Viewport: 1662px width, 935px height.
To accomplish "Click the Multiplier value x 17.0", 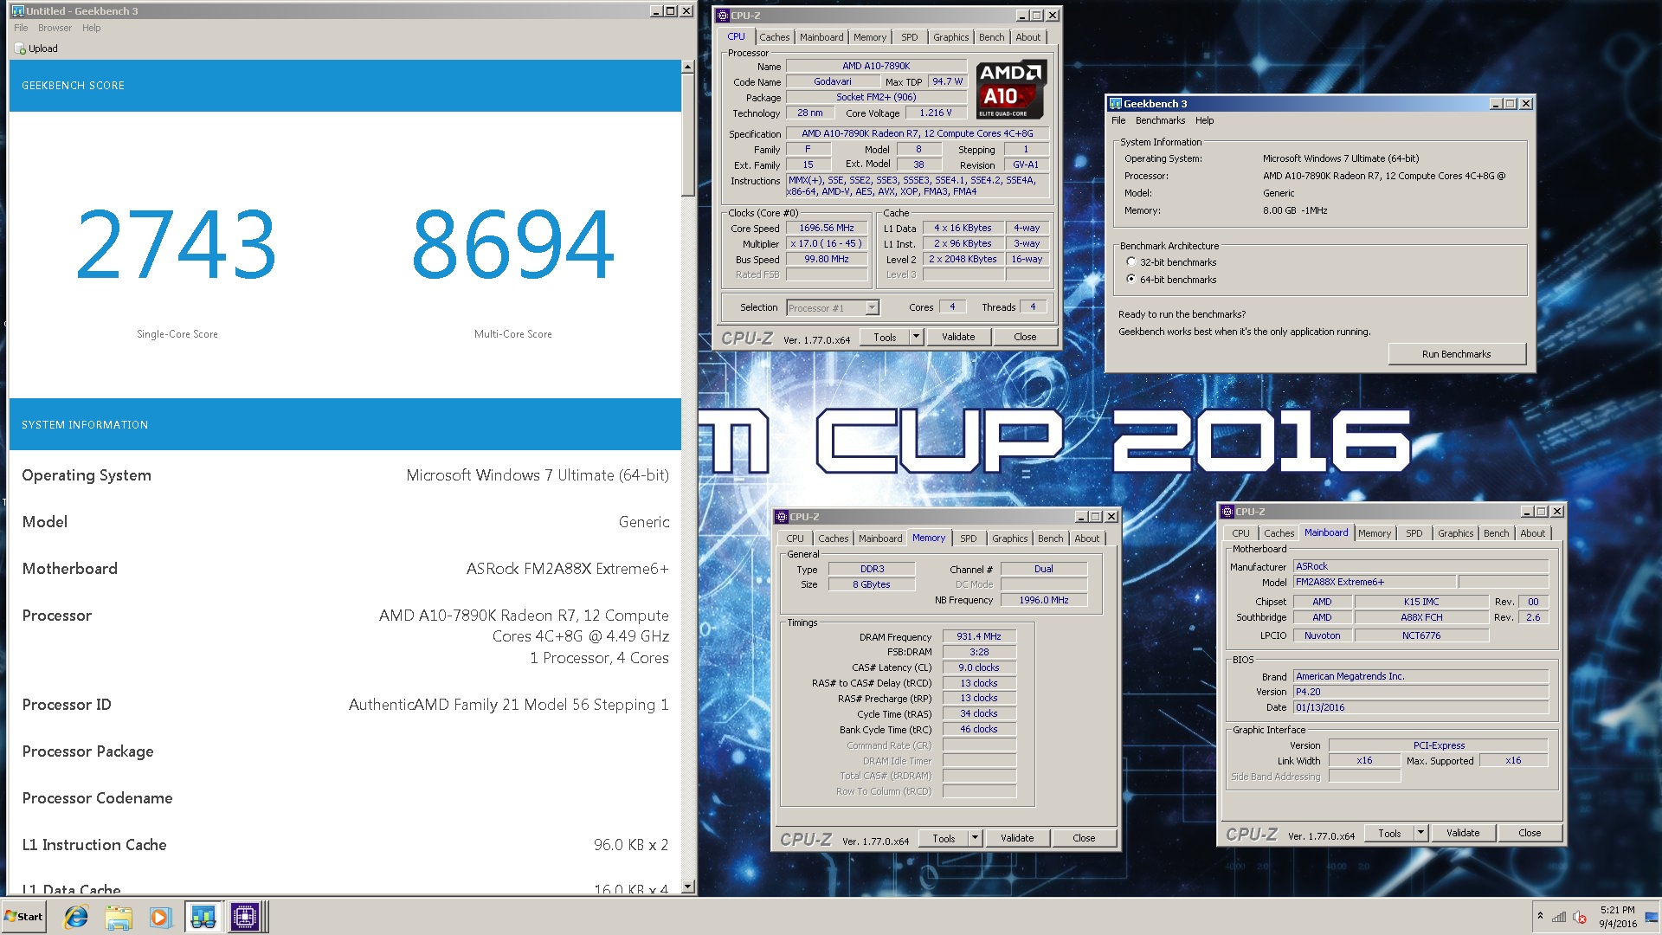I will 827,244.
